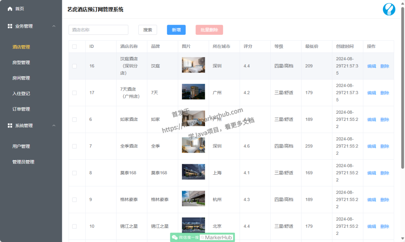Check the row for 莫泰168
Screen dimensions: 405x242
point(74,173)
